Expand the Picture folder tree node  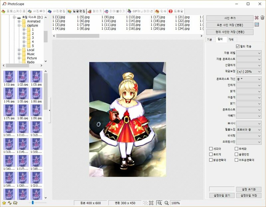click(x=19, y=58)
